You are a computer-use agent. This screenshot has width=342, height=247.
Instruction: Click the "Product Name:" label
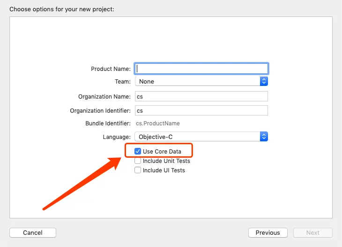click(111, 69)
